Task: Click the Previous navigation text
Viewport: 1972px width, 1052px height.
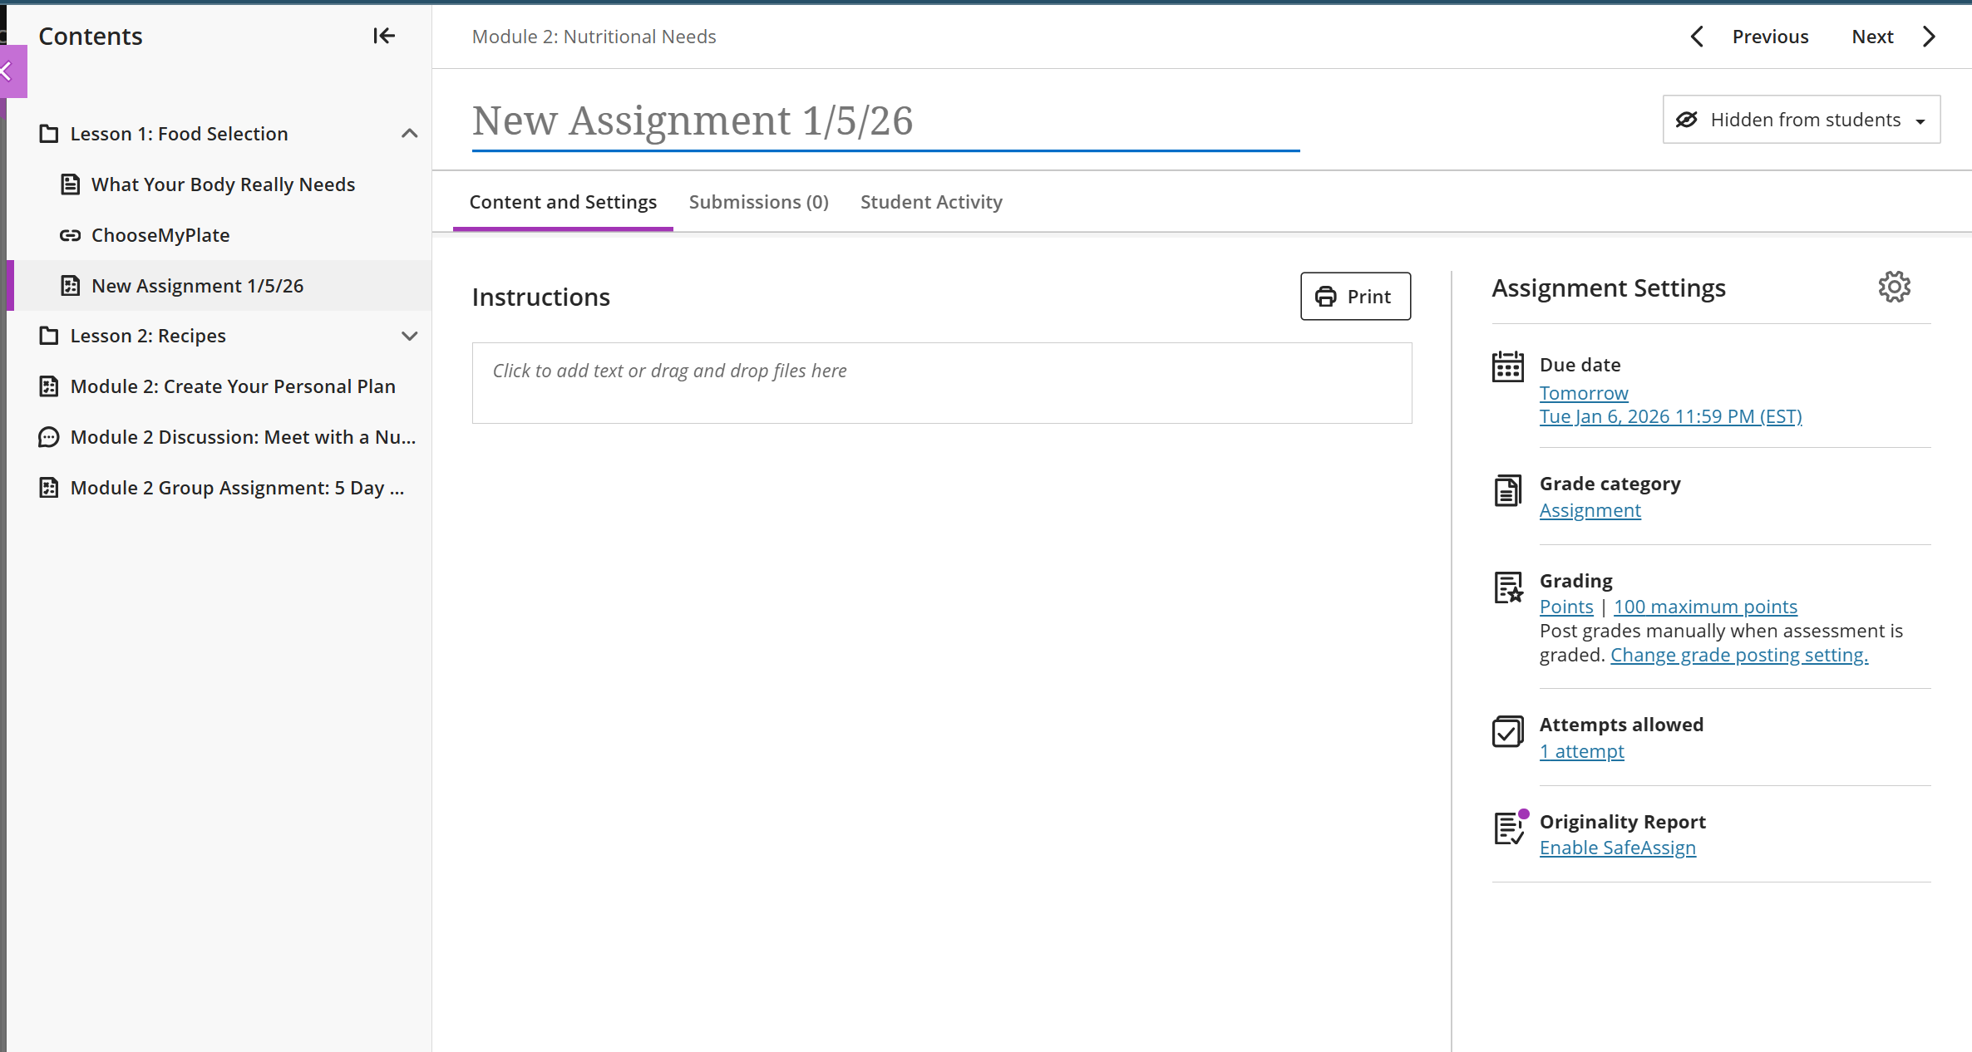Action: pos(1770,37)
